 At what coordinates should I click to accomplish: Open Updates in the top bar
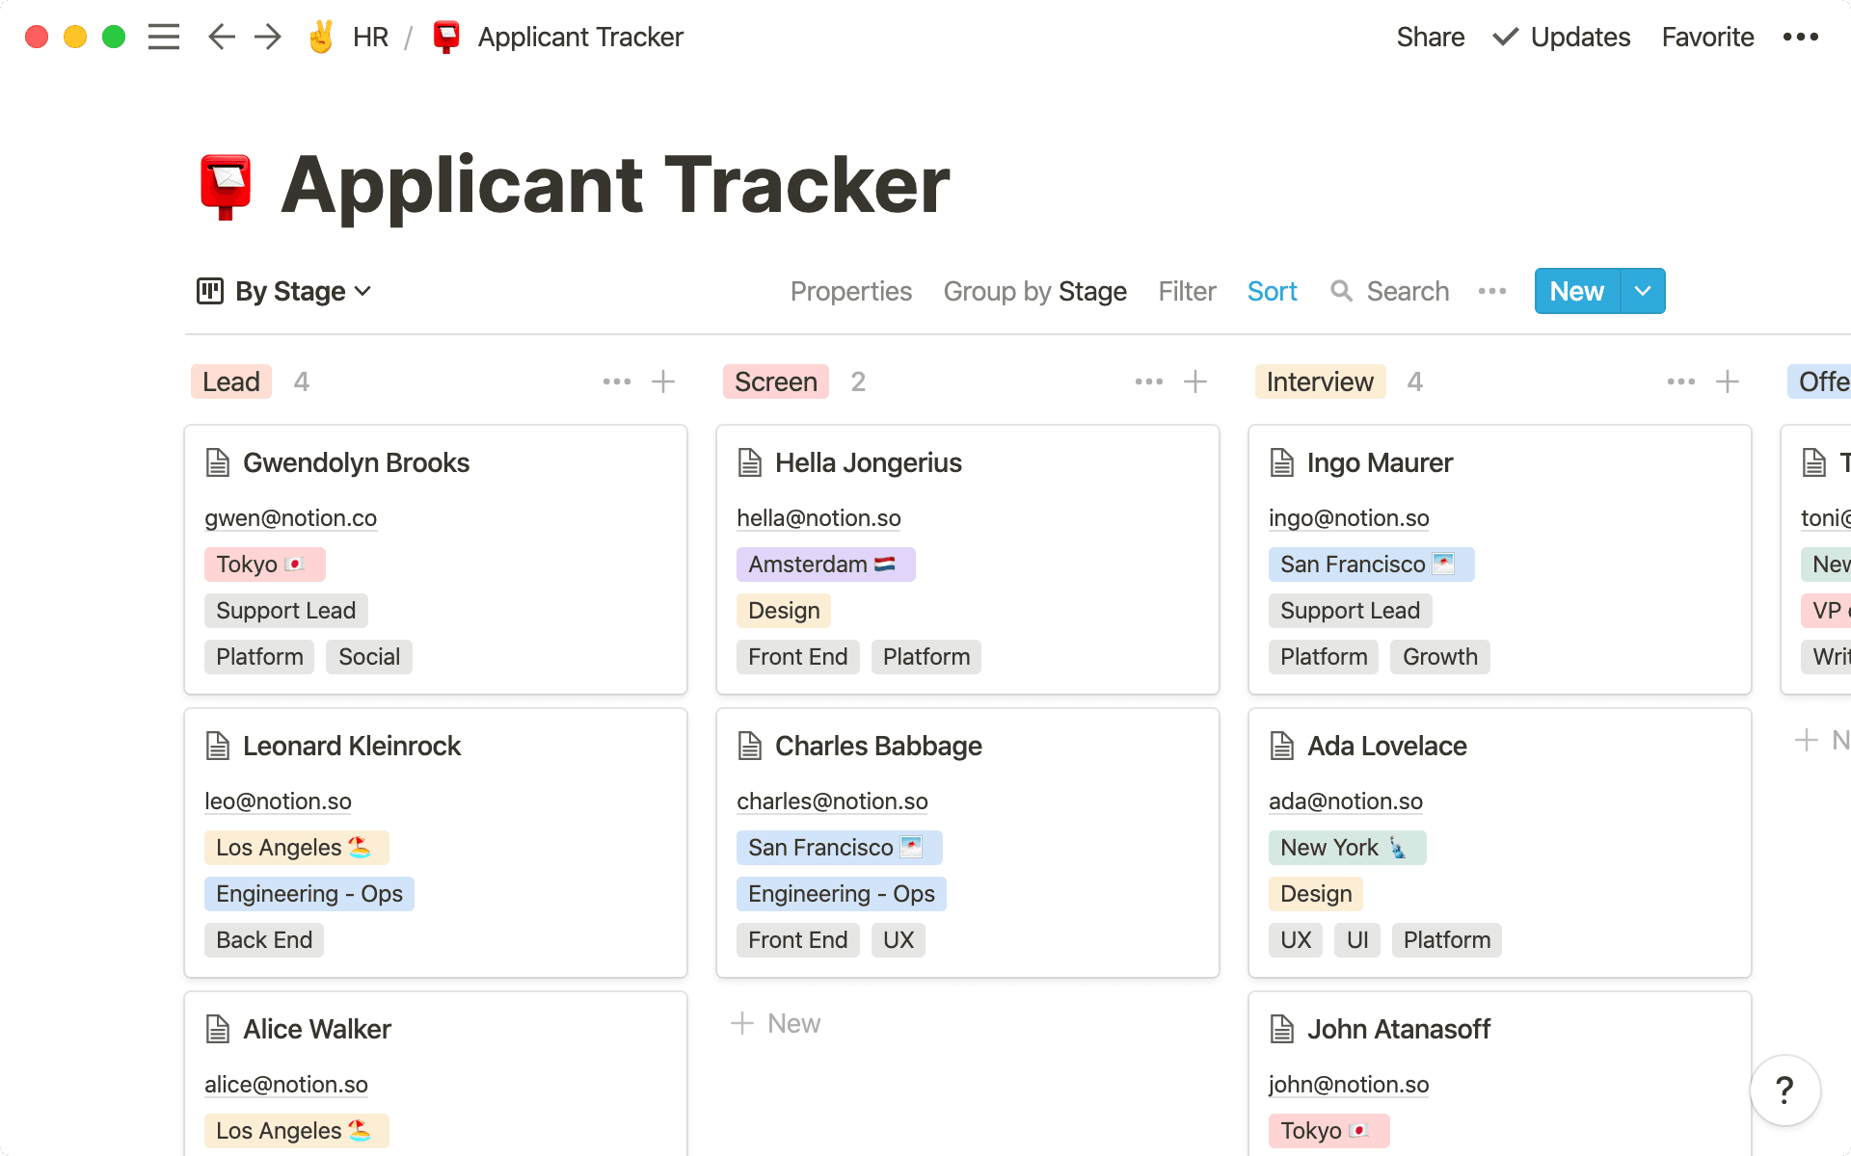1578,37
